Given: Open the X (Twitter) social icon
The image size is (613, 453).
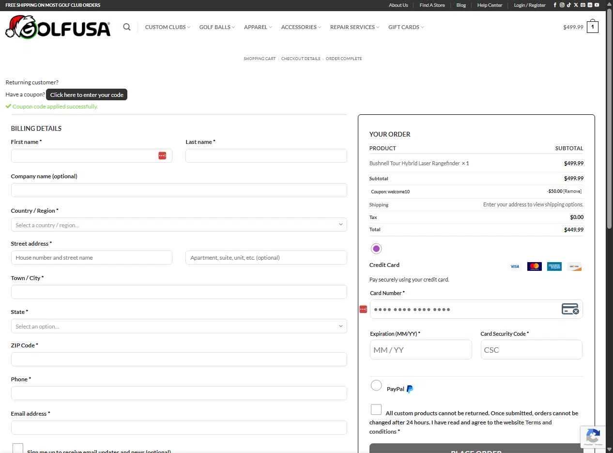Looking at the screenshot, I should [x=576, y=5].
